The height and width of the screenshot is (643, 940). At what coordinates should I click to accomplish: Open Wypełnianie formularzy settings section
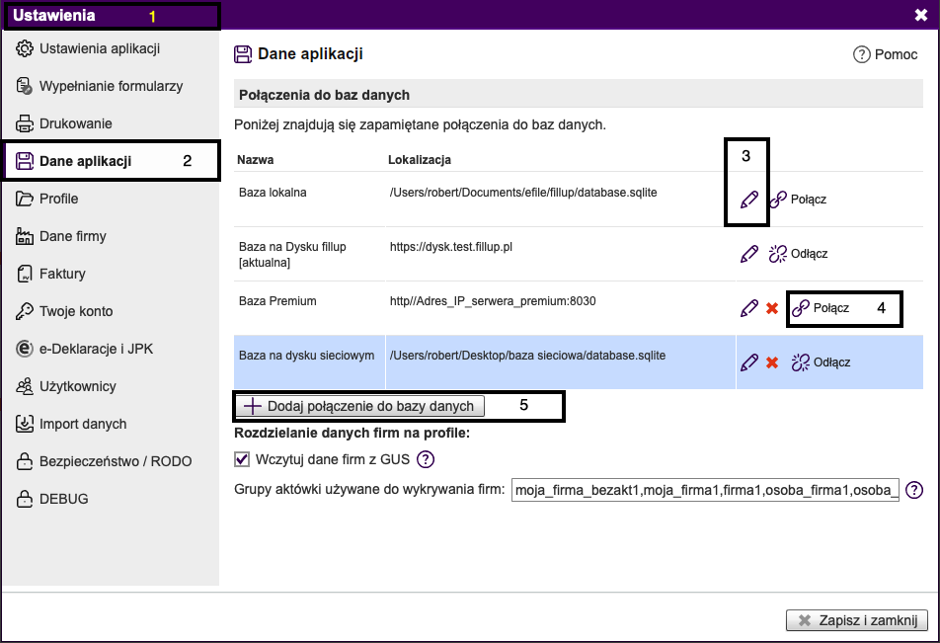(111, 86)
